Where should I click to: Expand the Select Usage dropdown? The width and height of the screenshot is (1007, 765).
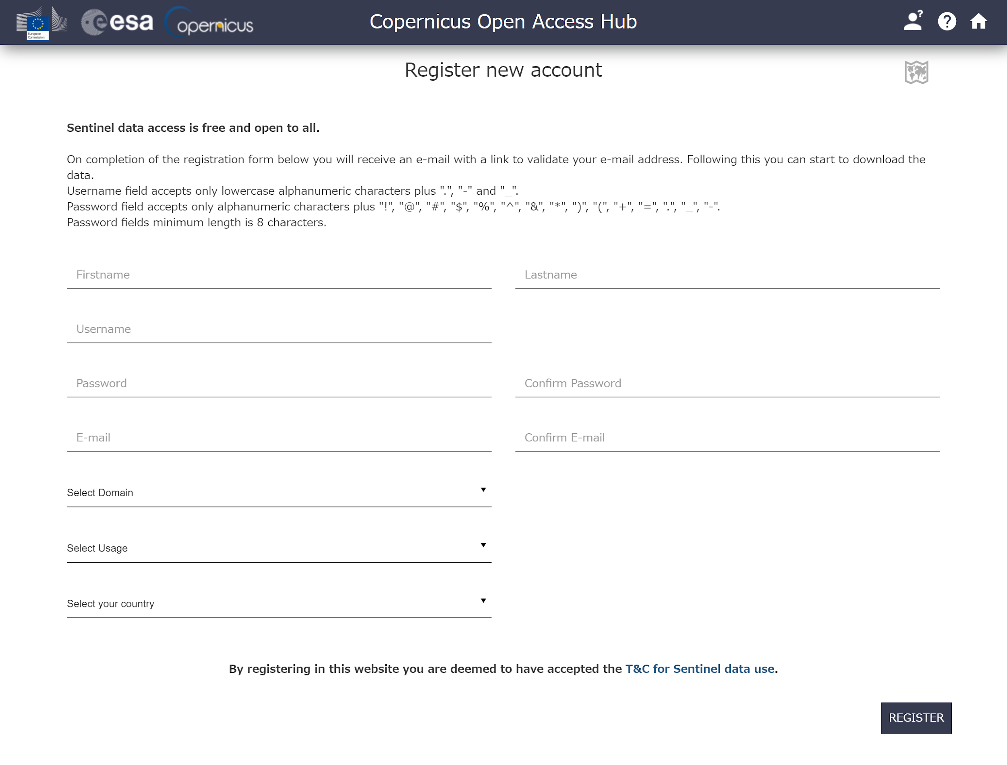point(279,548)
